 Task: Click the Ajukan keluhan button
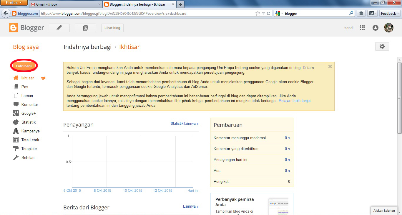tap(384, 211)
